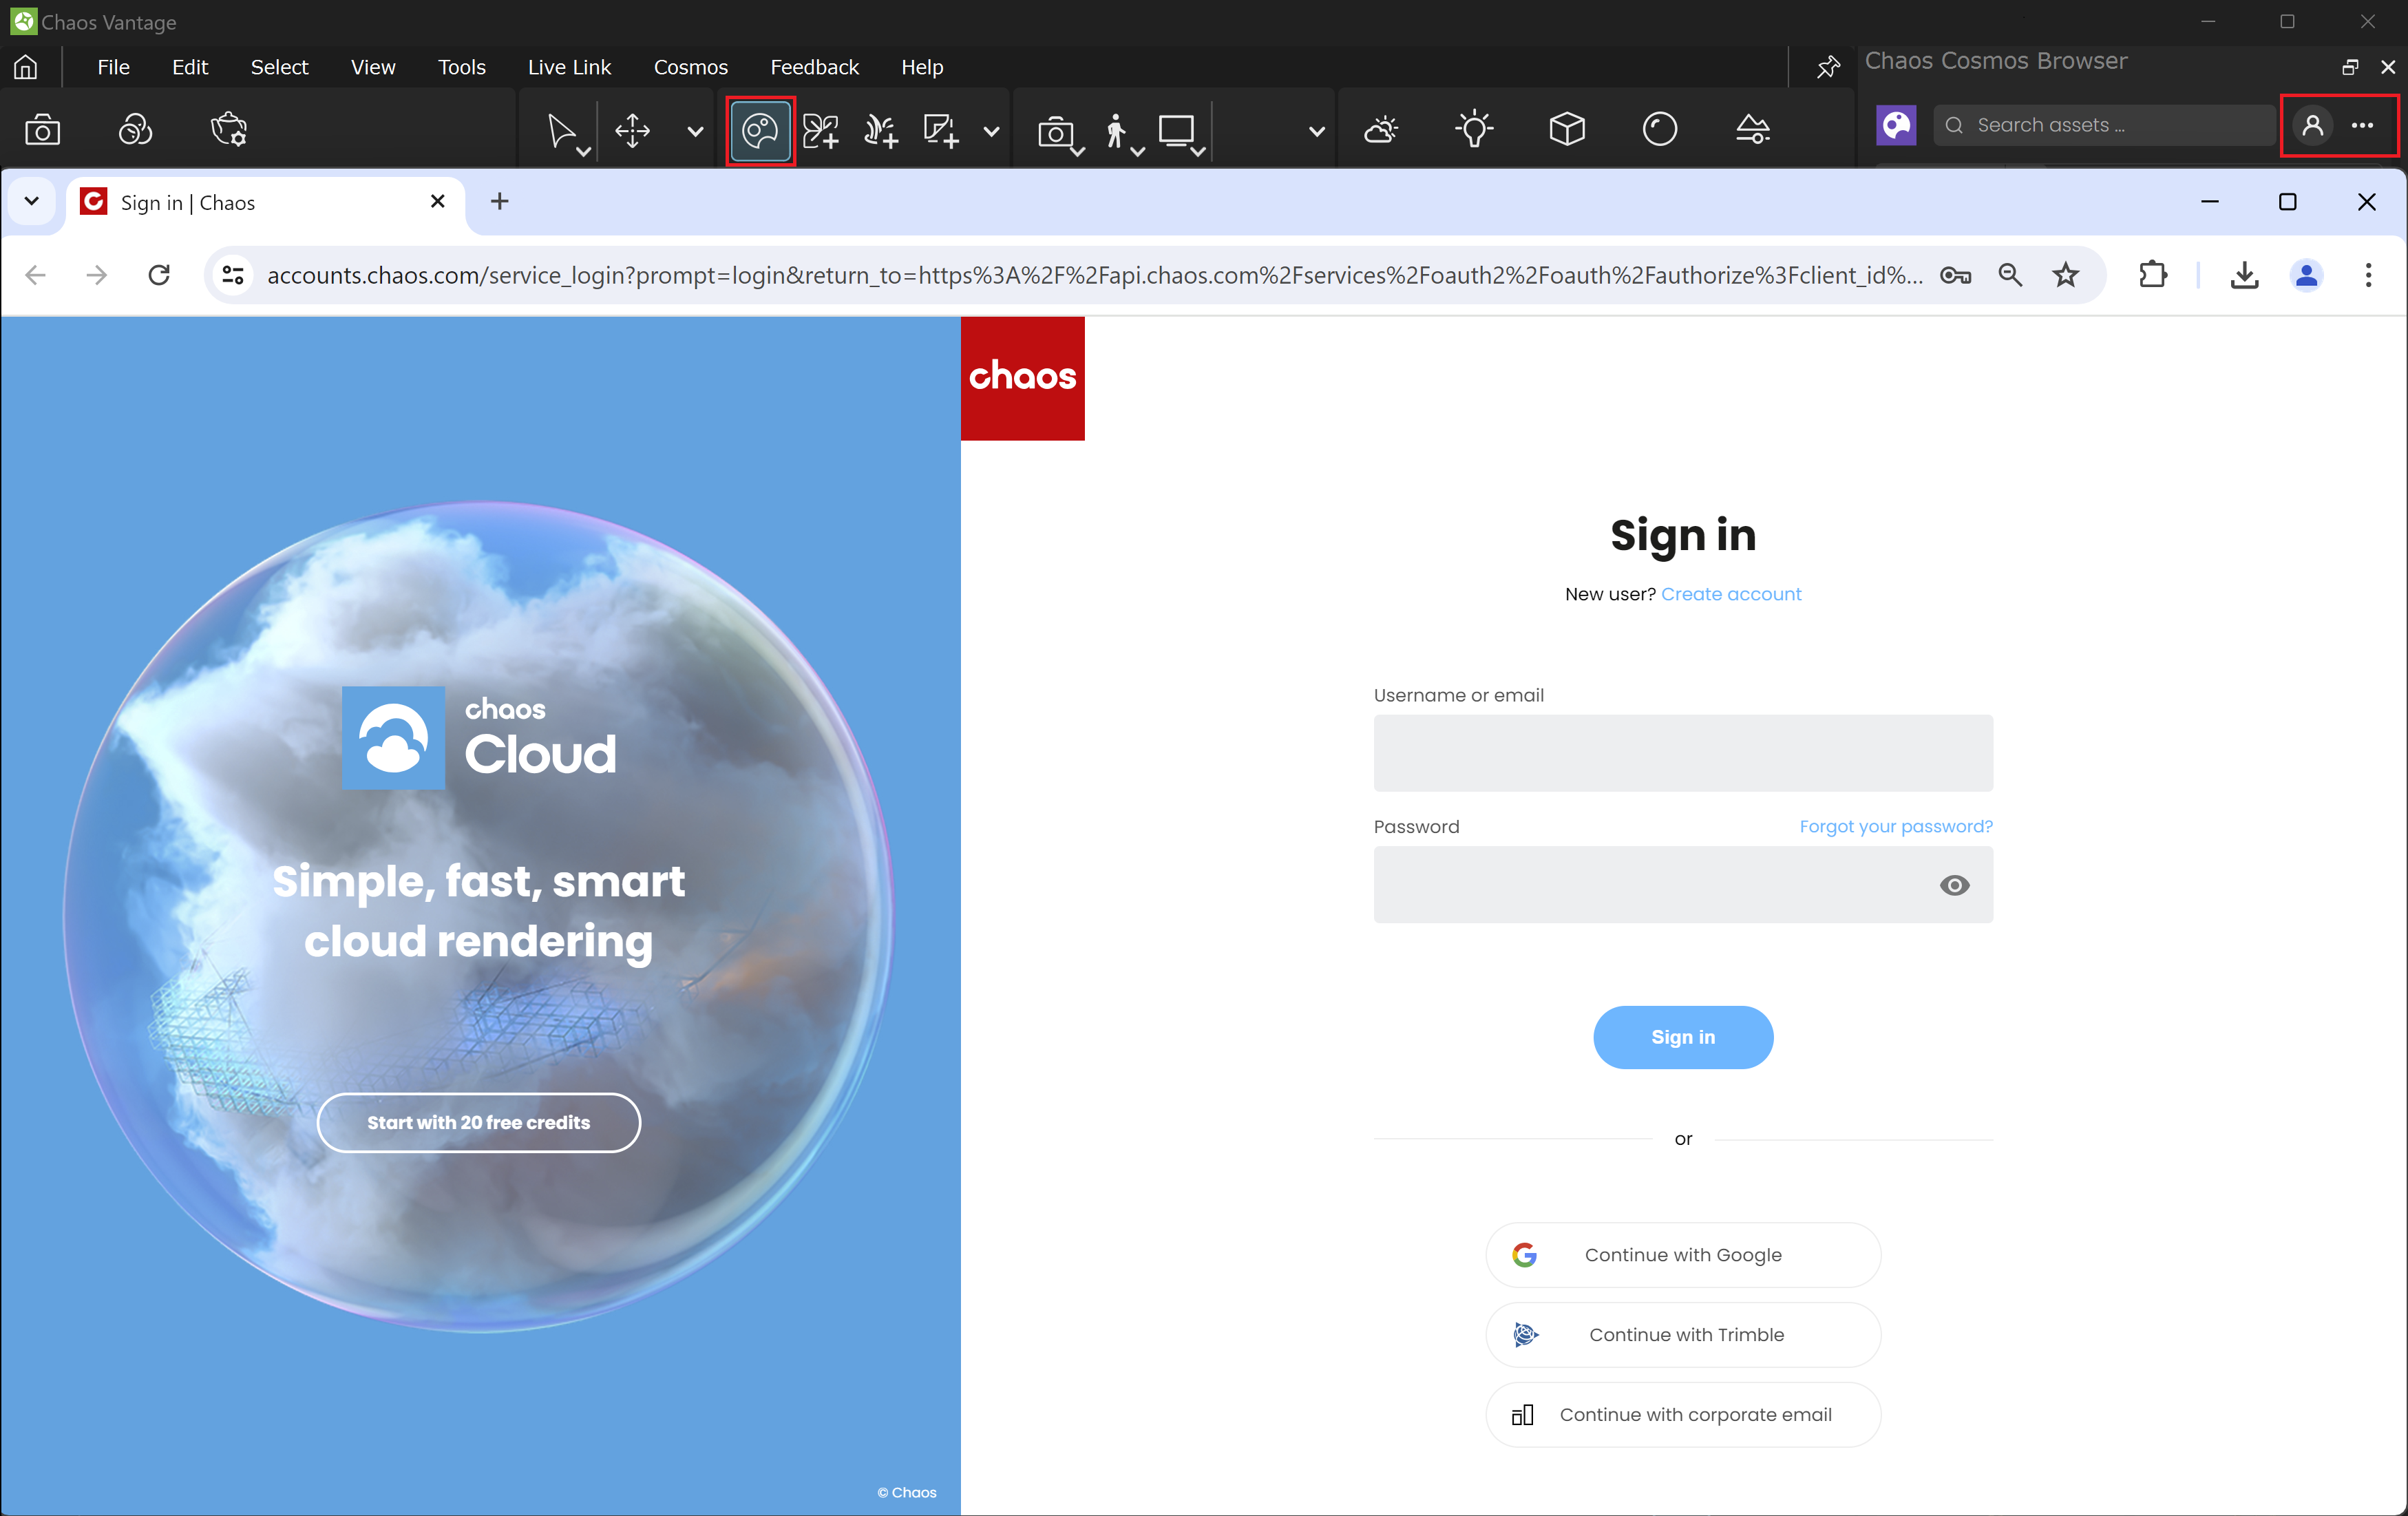Screen dimensions: 2408x1516
Task: Open the Feedback menu
Action: point(814,67)
